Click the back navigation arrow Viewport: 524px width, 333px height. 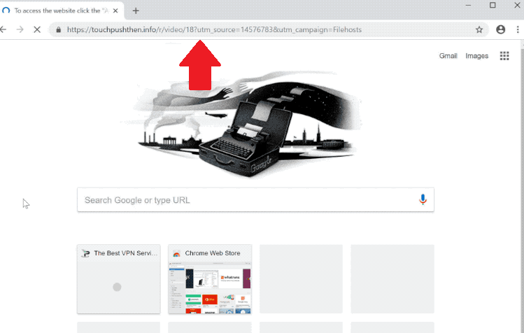click(x=3, y=30)
